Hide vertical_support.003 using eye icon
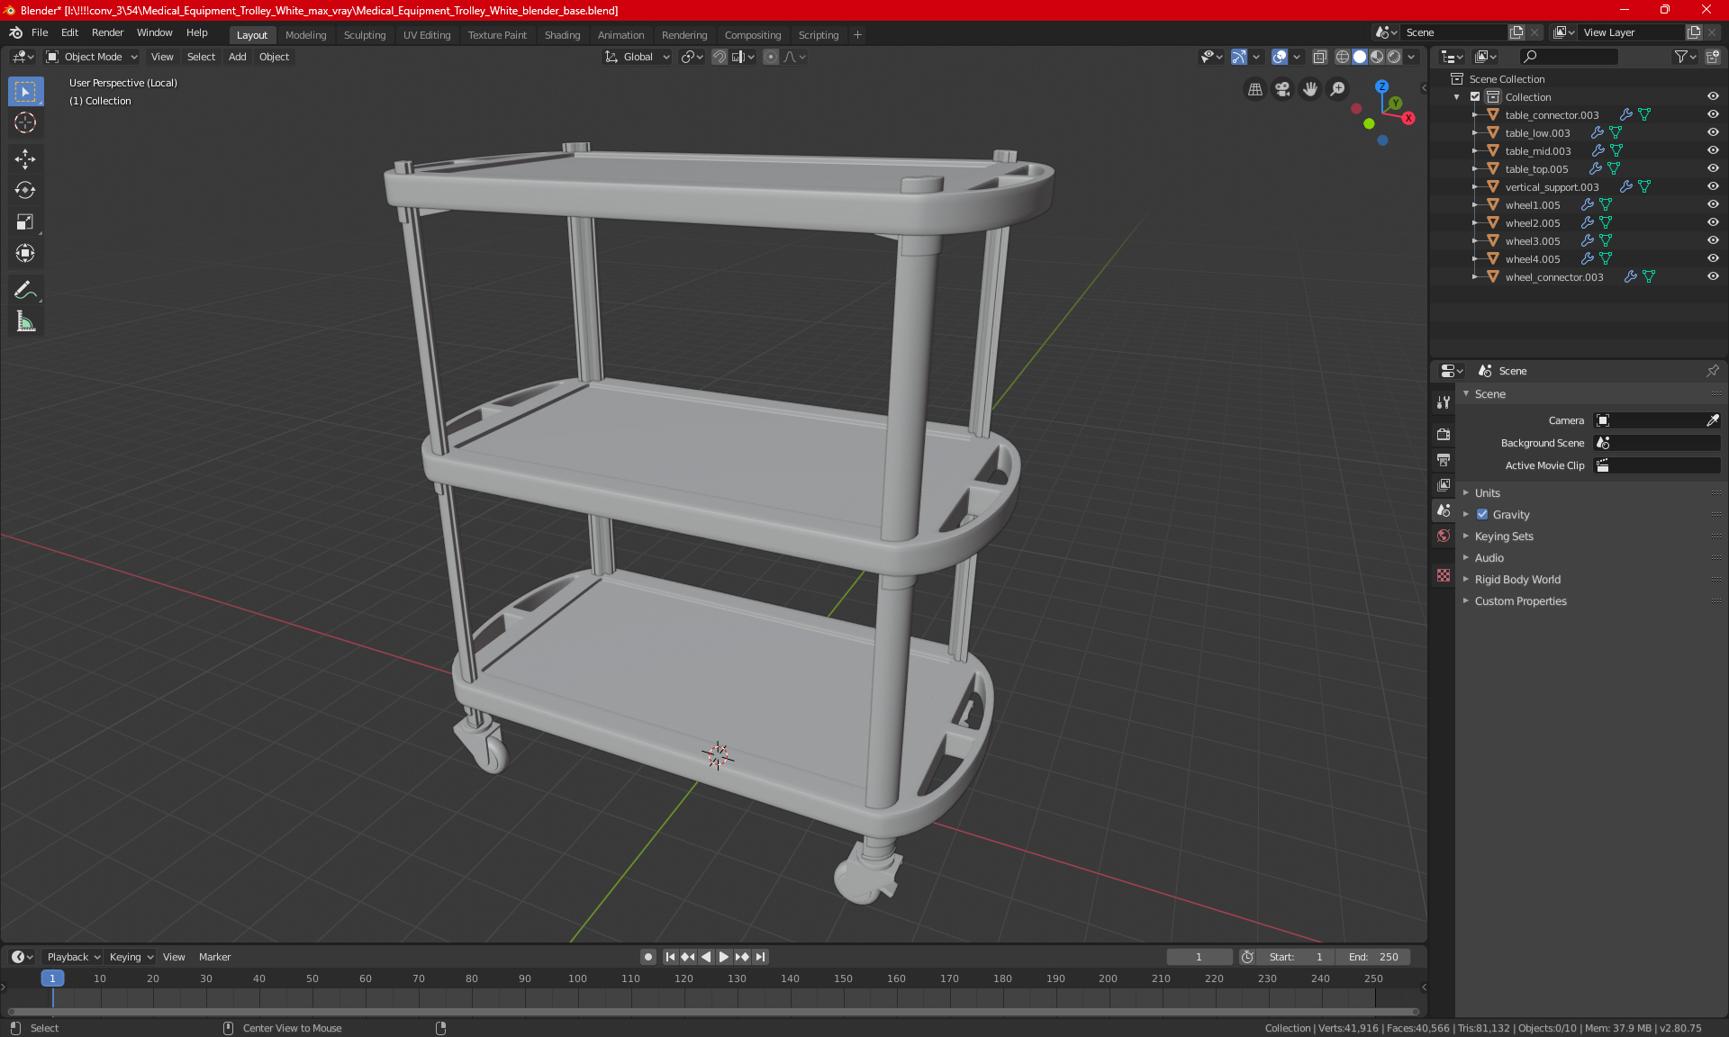1729x1037 pixels. pyautogui.click(x=1713, y=186)
